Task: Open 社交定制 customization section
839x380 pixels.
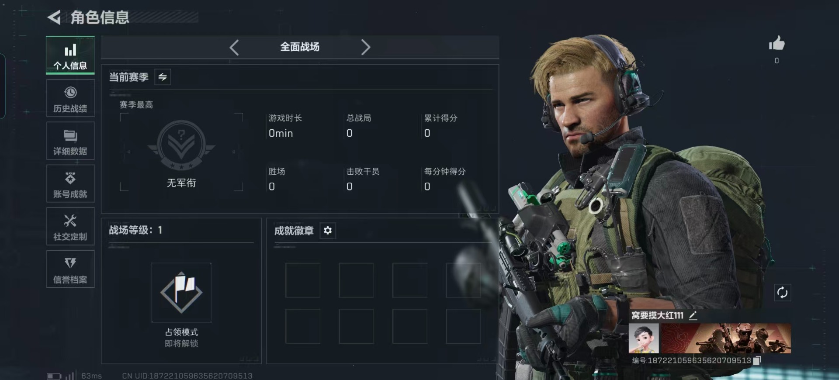Action: tap(70, 227)
